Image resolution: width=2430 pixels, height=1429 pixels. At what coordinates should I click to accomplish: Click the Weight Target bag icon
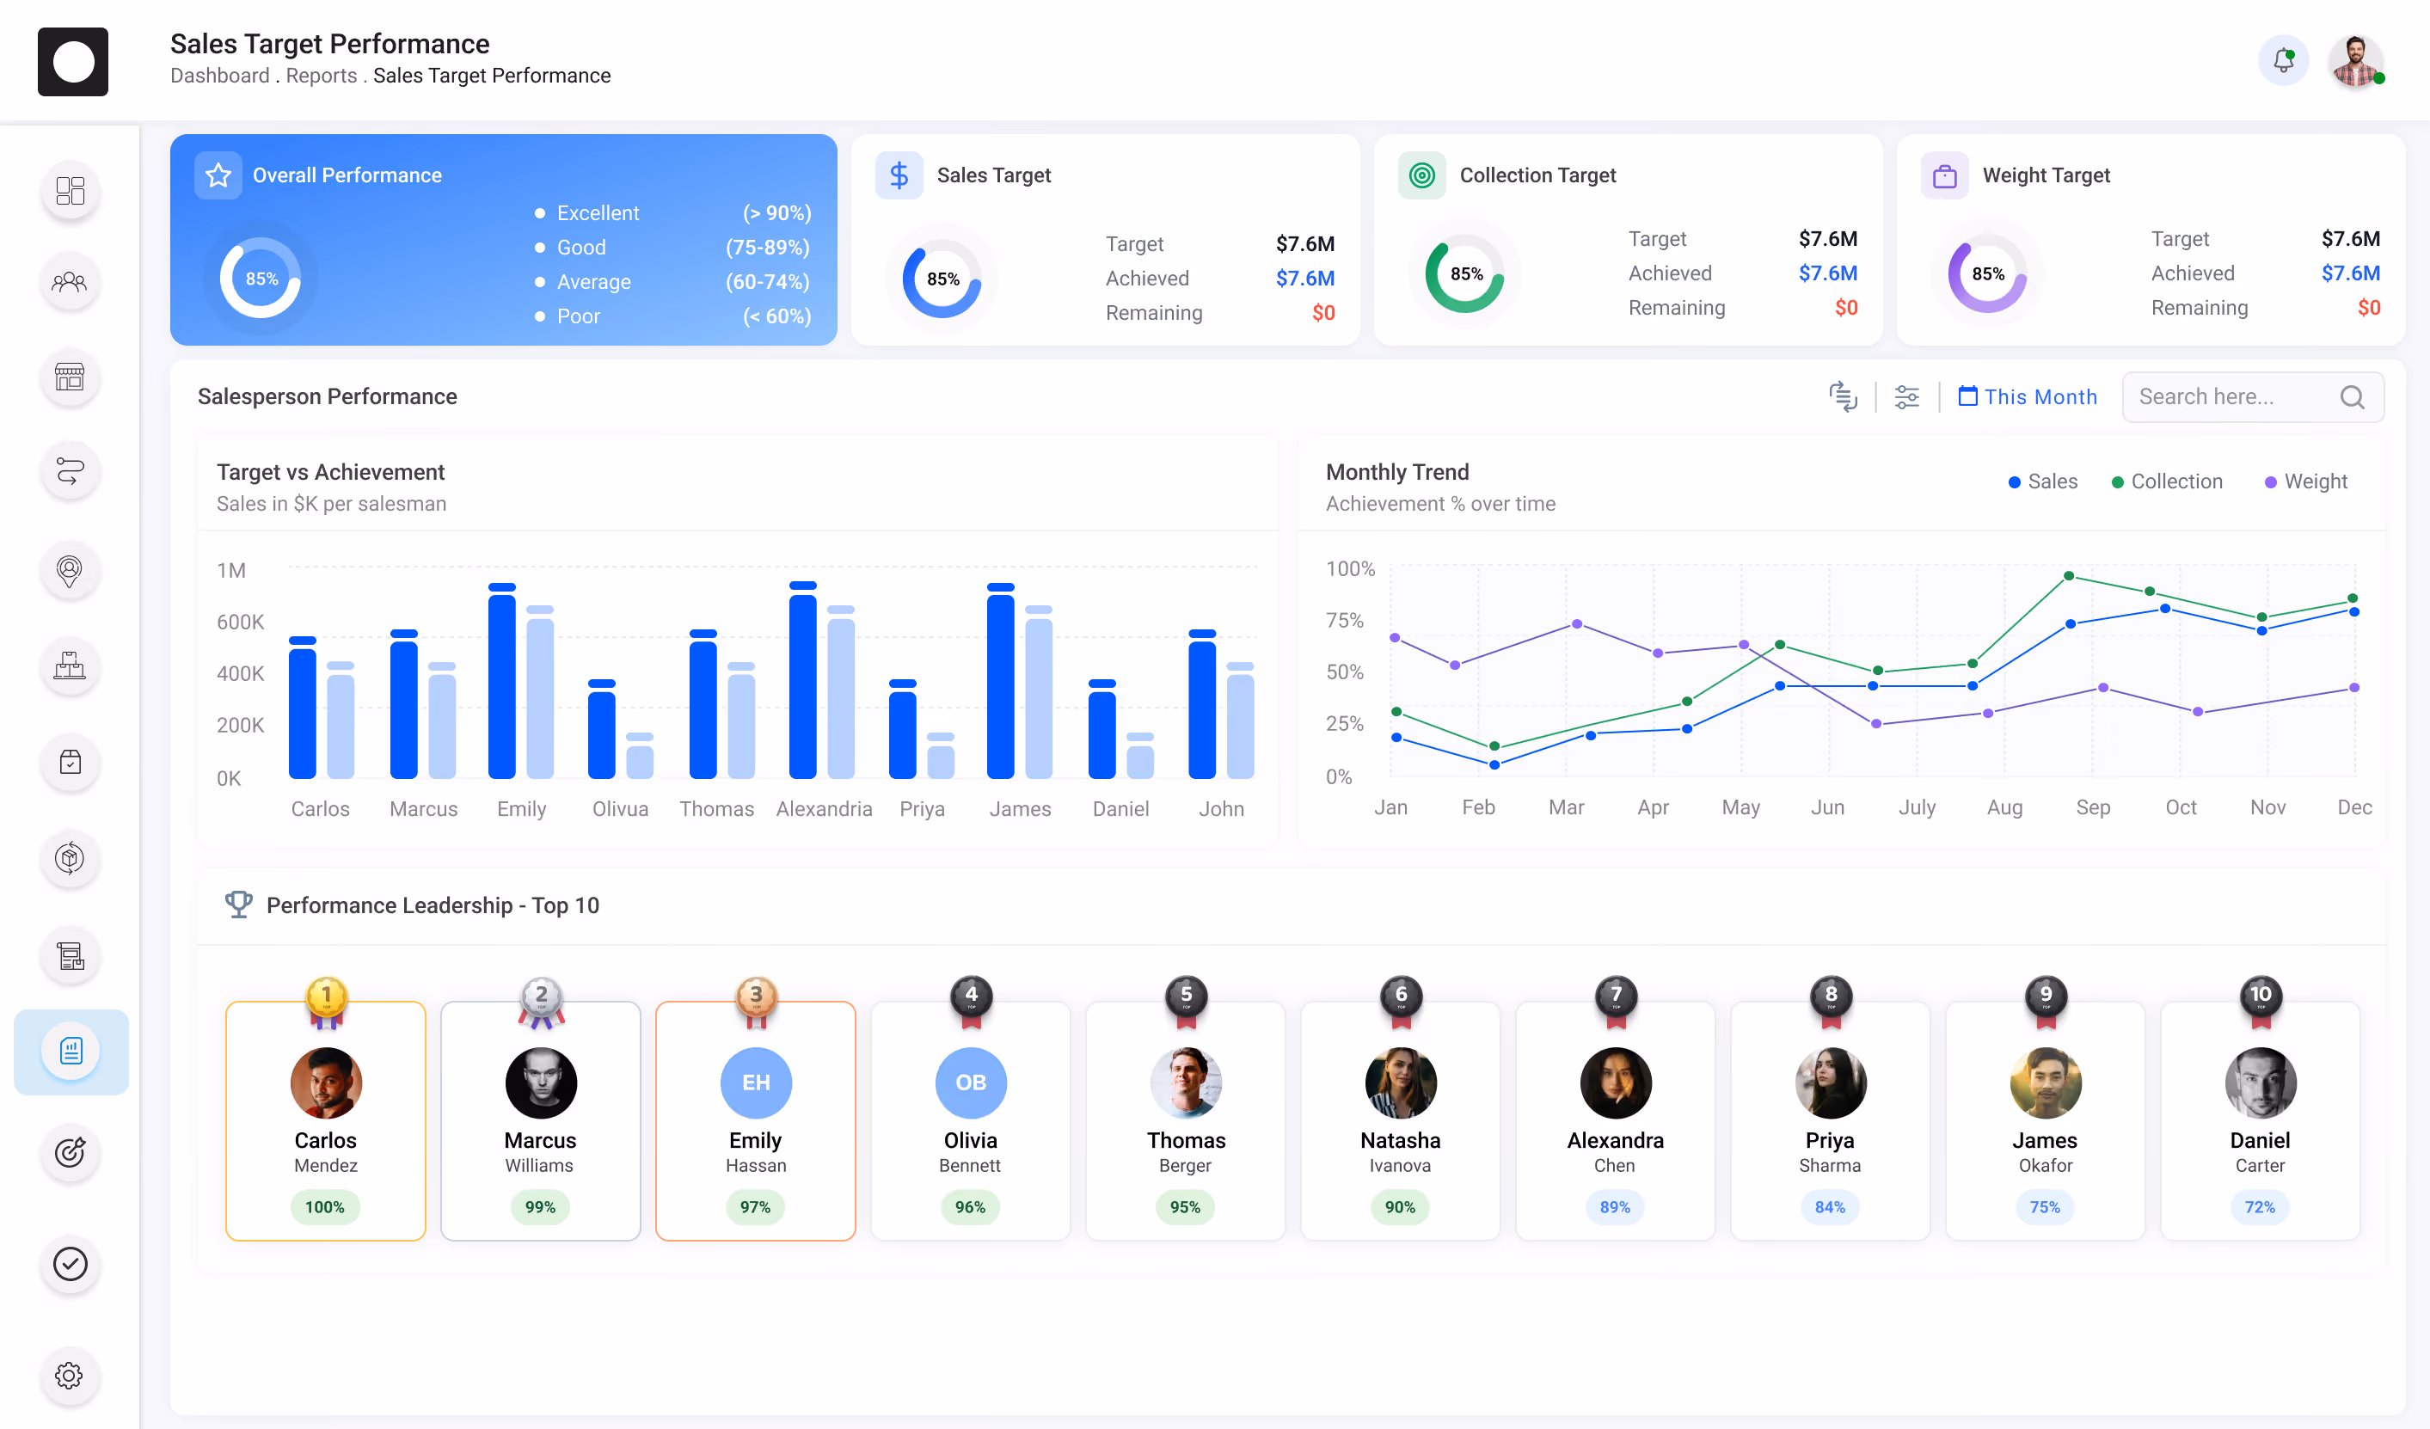pyautogui.click(x=1944, y=175)
